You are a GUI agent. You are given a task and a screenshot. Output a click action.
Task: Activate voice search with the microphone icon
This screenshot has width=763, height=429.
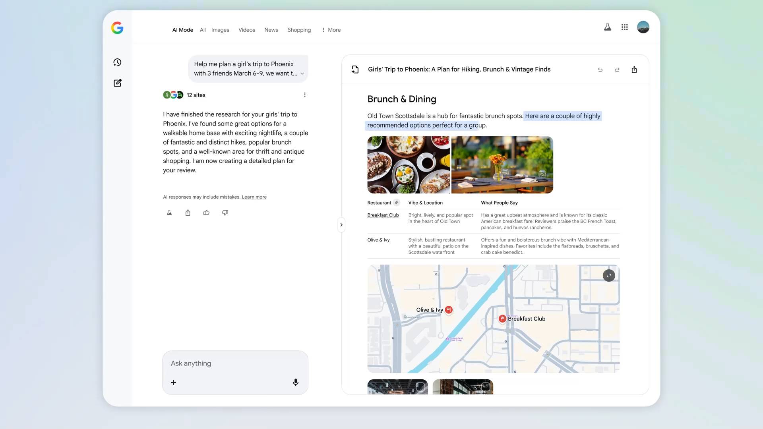pyautogui.click(x=296, y=382)
